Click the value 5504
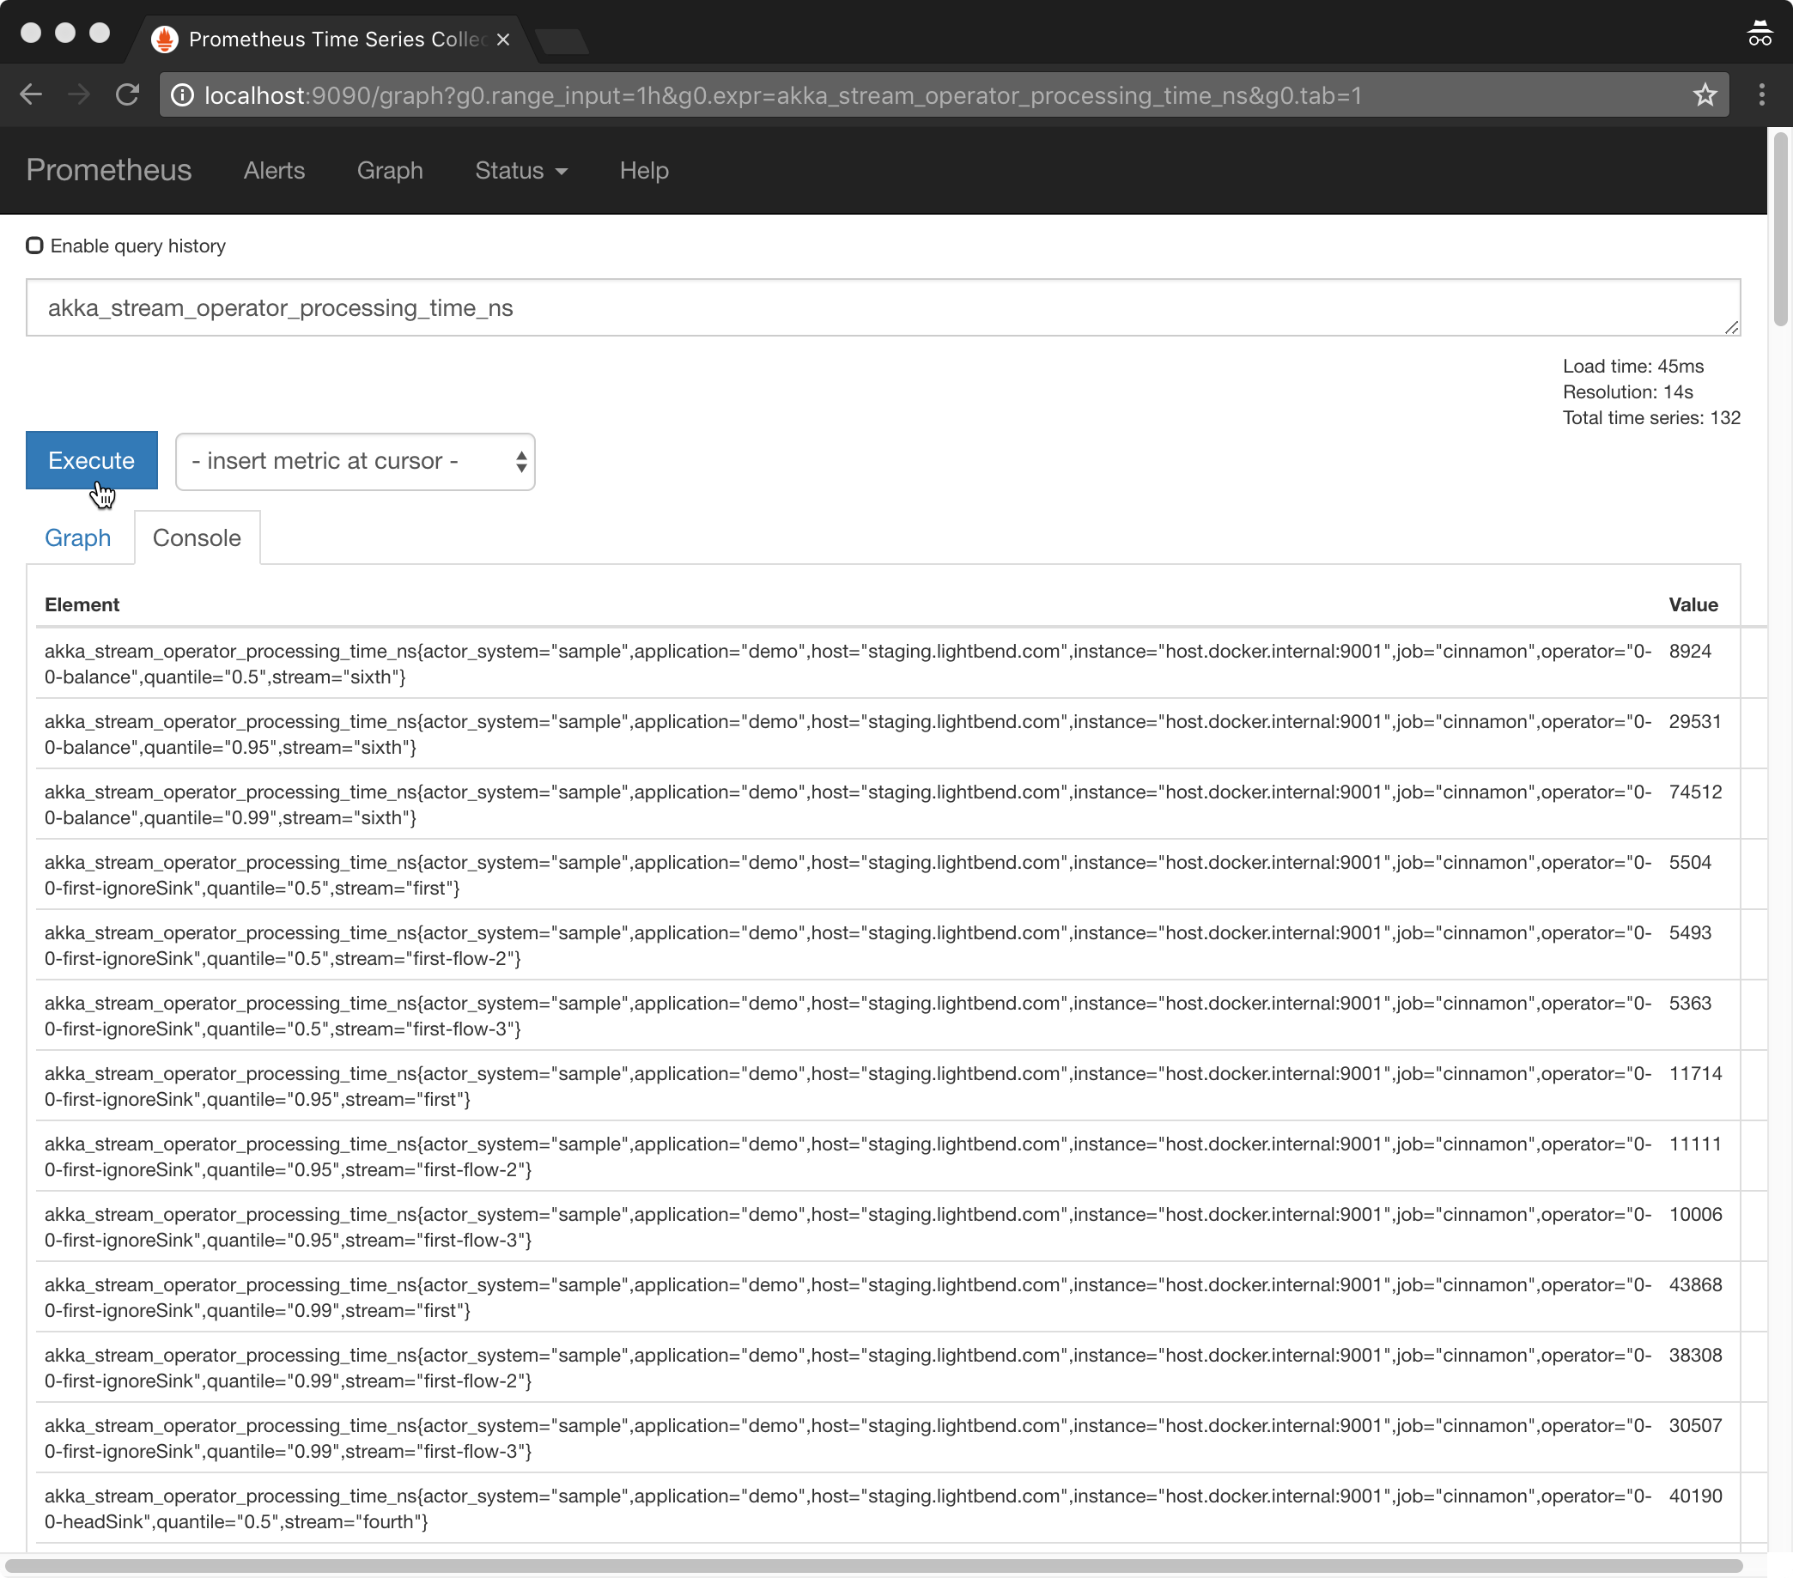The image size is (1793, 1578). pos(1689,862)
